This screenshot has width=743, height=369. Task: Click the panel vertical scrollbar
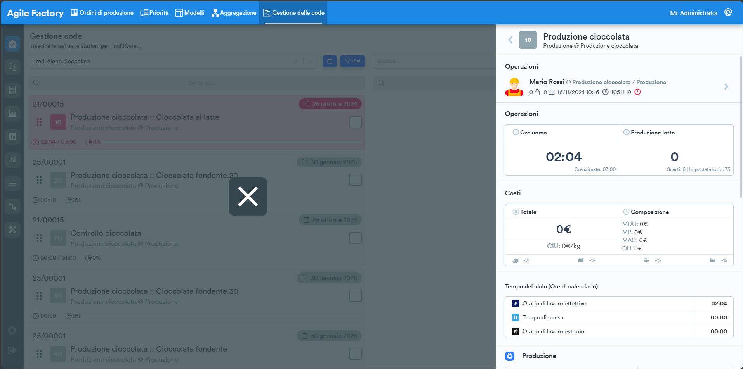tap(741, 127)
